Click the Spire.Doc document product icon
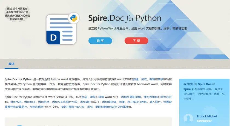The image size is (230, 126). (61, 29)
